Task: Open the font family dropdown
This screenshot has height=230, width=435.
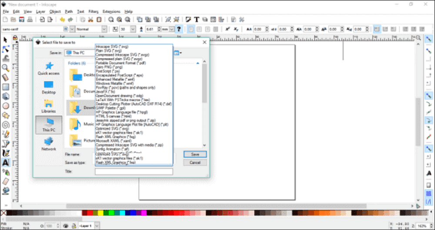Action: pyautogui.click(x=72, y=29)
